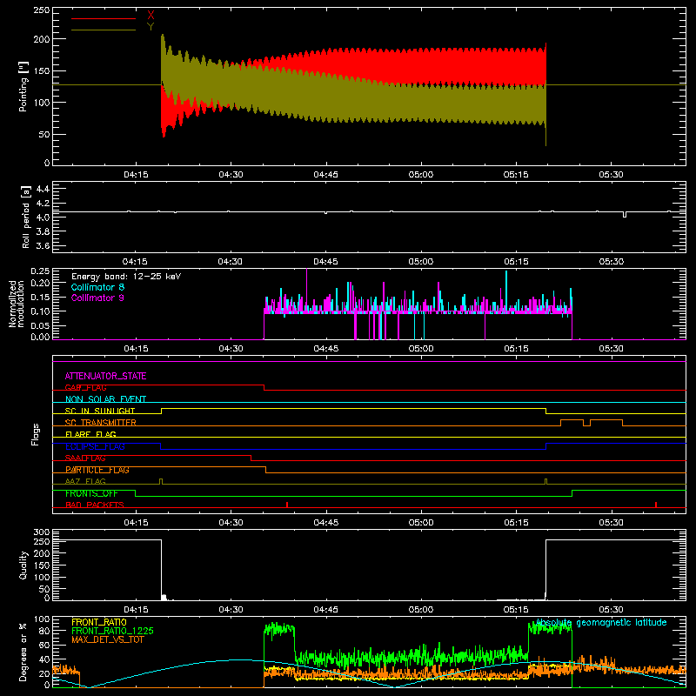Click the 'Degrees or %' axis title
The width and height of the screenshot is (696, 696).
(x=23, y=652)
